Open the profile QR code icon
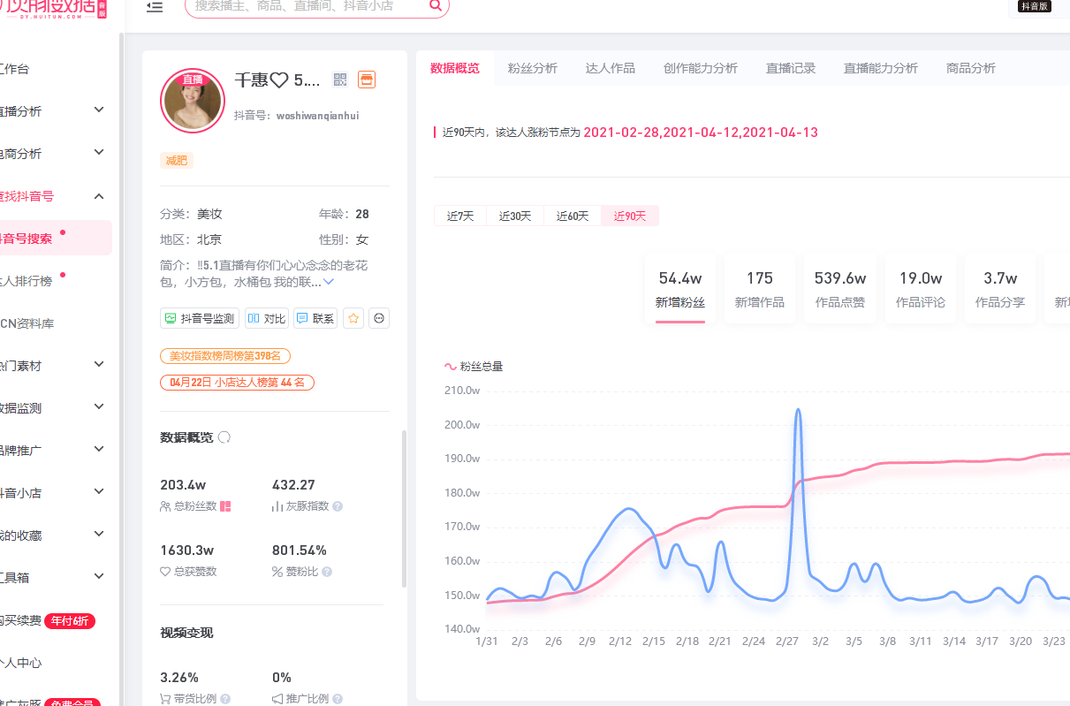 tap(340, 80)
